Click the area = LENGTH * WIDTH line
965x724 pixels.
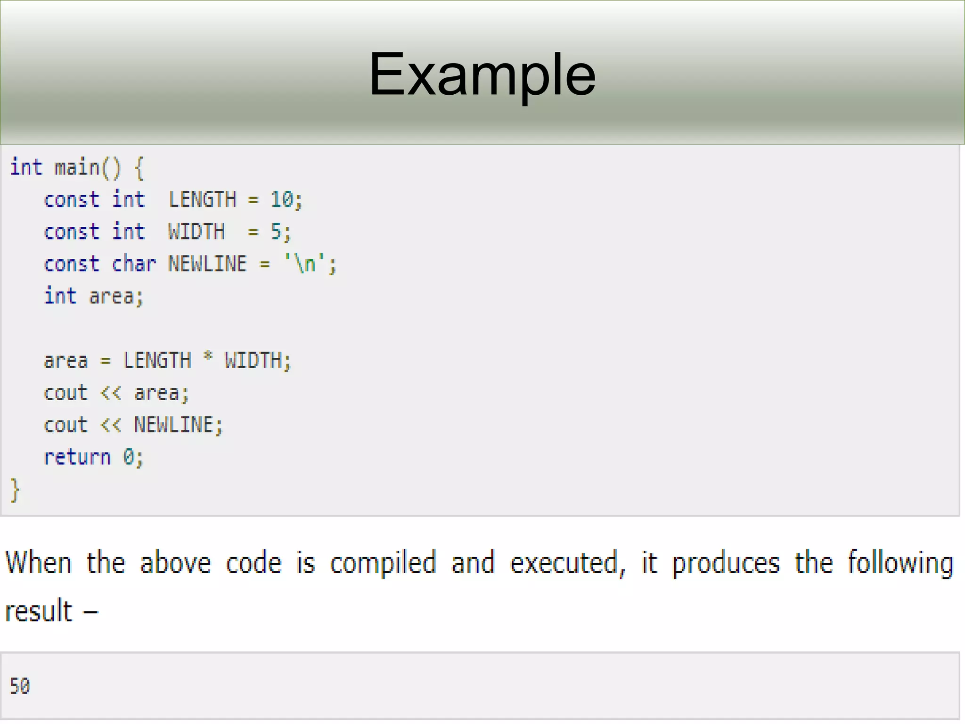pyautogui.click(x=167, y=361)
